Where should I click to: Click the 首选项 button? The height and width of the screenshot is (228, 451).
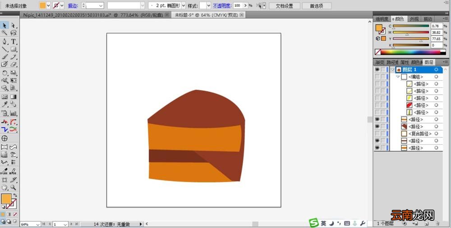point(316,6)
